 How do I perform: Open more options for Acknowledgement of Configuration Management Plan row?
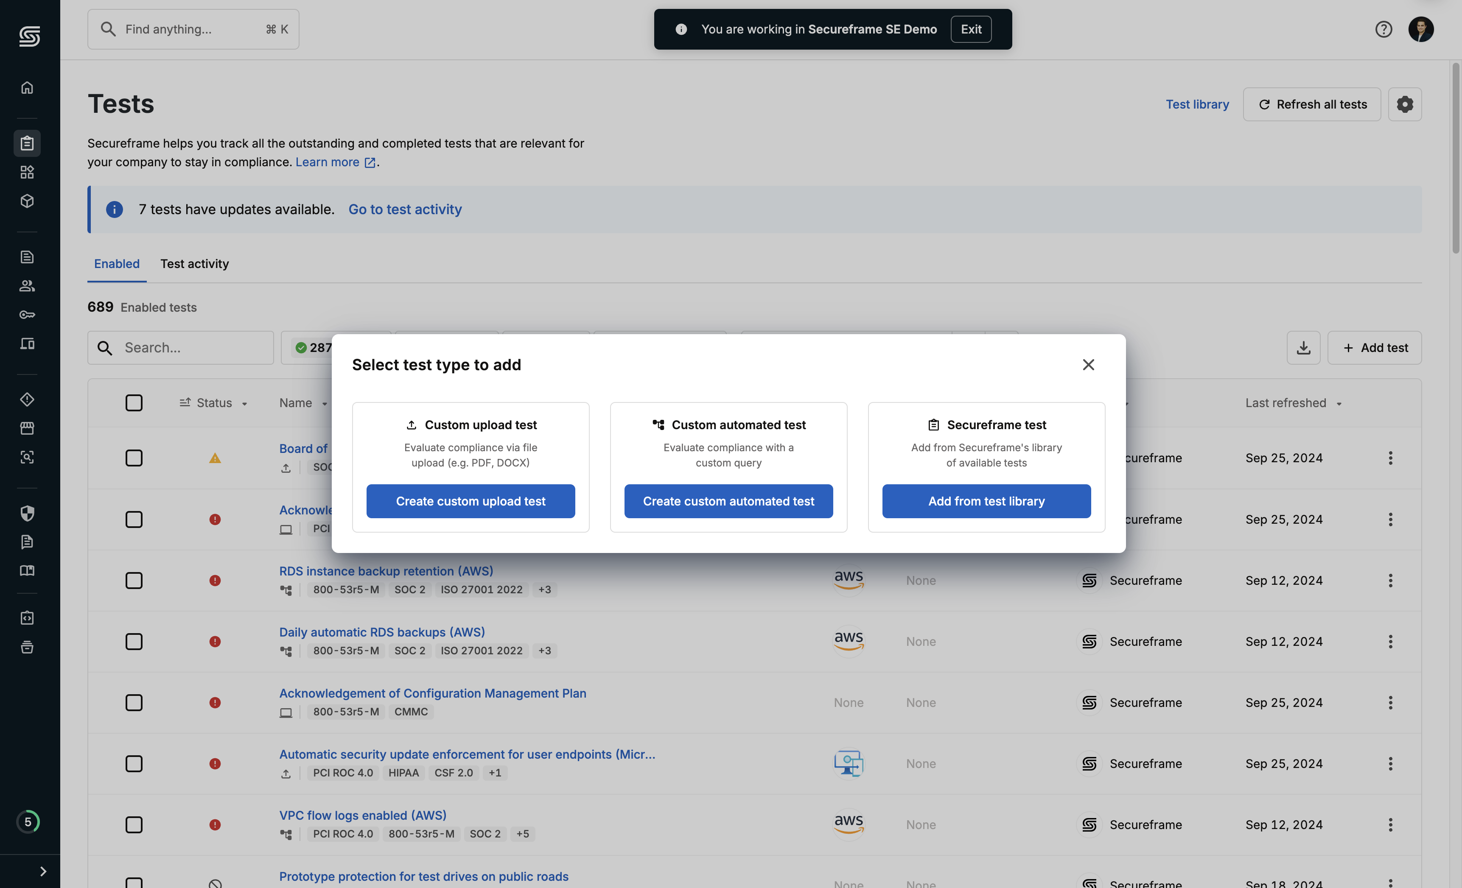point(1390,703)
